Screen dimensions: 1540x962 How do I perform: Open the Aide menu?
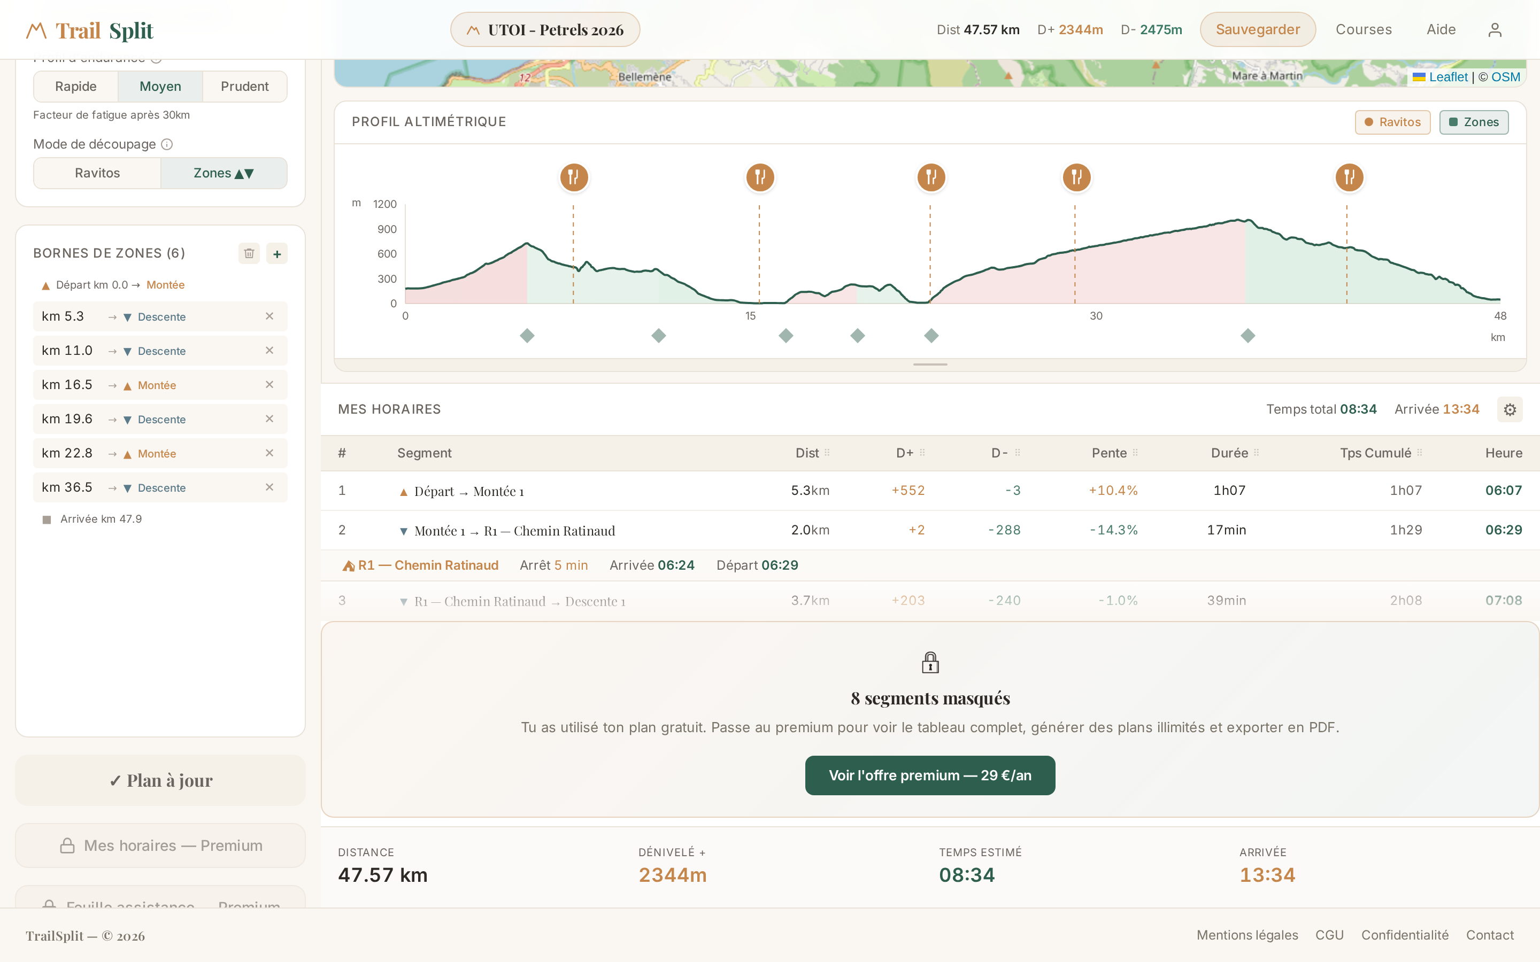[1441, 30]
